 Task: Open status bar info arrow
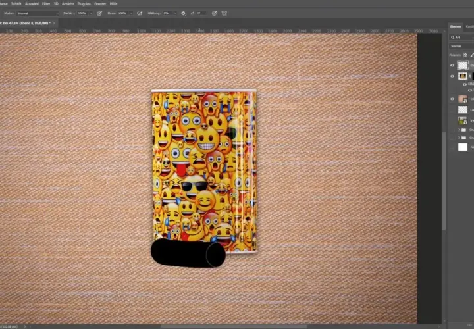(25, 326)
